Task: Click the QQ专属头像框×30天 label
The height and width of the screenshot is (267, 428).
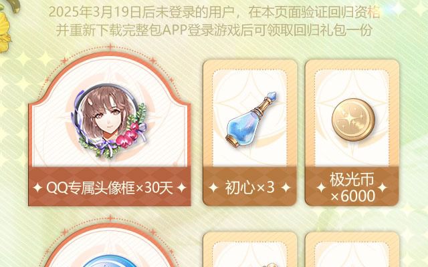Action: pos(110,188)
